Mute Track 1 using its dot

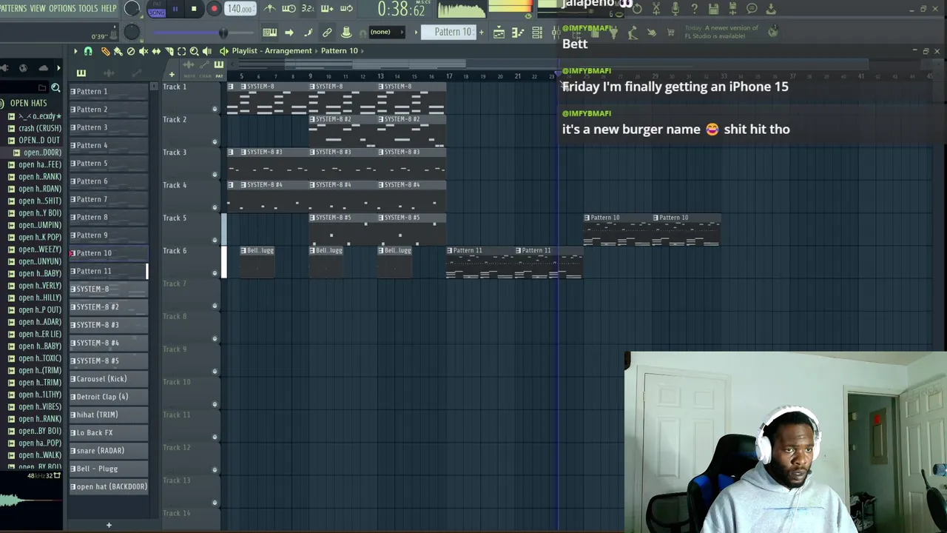[215, 109]
